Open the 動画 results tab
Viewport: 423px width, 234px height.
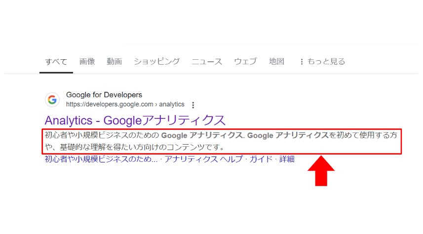click(x=114, y=61)
